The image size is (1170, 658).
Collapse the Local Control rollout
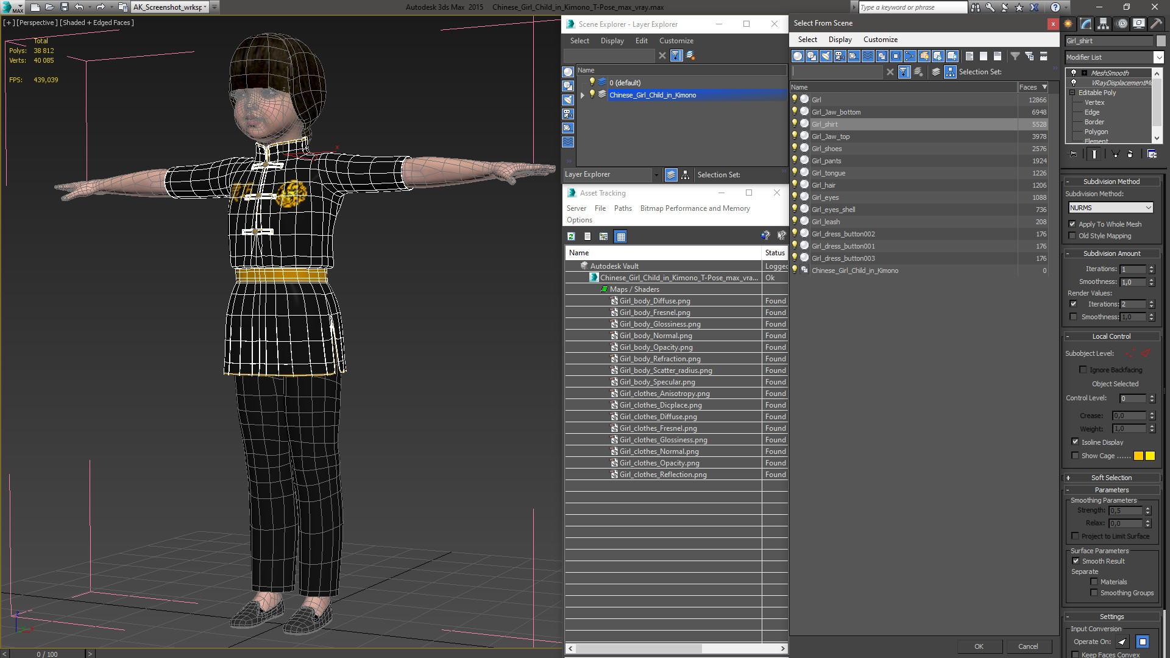coord(1111,336)
